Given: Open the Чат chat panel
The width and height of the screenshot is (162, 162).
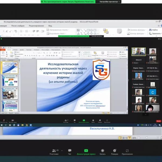Looking at the screenshot, I should click(70, 151).
